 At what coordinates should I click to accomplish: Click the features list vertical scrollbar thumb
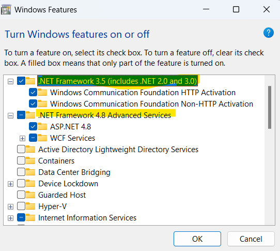(x=270, y=107)
